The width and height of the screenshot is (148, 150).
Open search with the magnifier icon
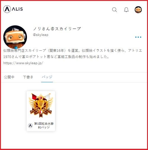[x=115, y=10]
